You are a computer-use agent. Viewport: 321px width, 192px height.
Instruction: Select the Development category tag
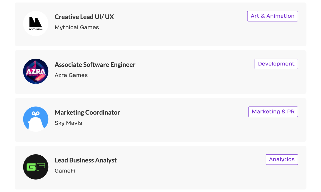tap(276, 64)
